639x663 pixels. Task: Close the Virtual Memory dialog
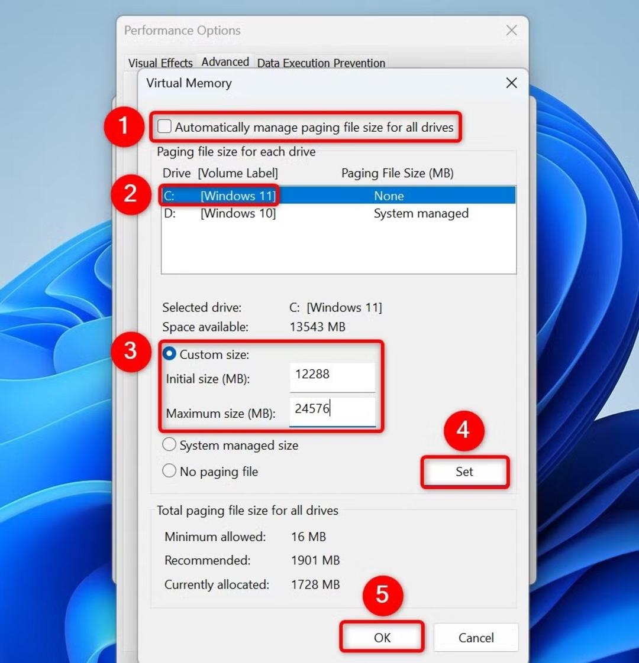point(512,83)
